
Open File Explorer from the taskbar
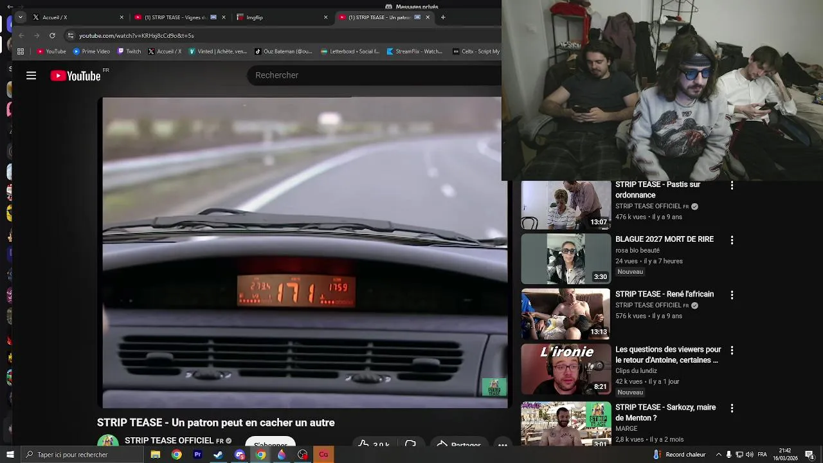tap(156, 455)
